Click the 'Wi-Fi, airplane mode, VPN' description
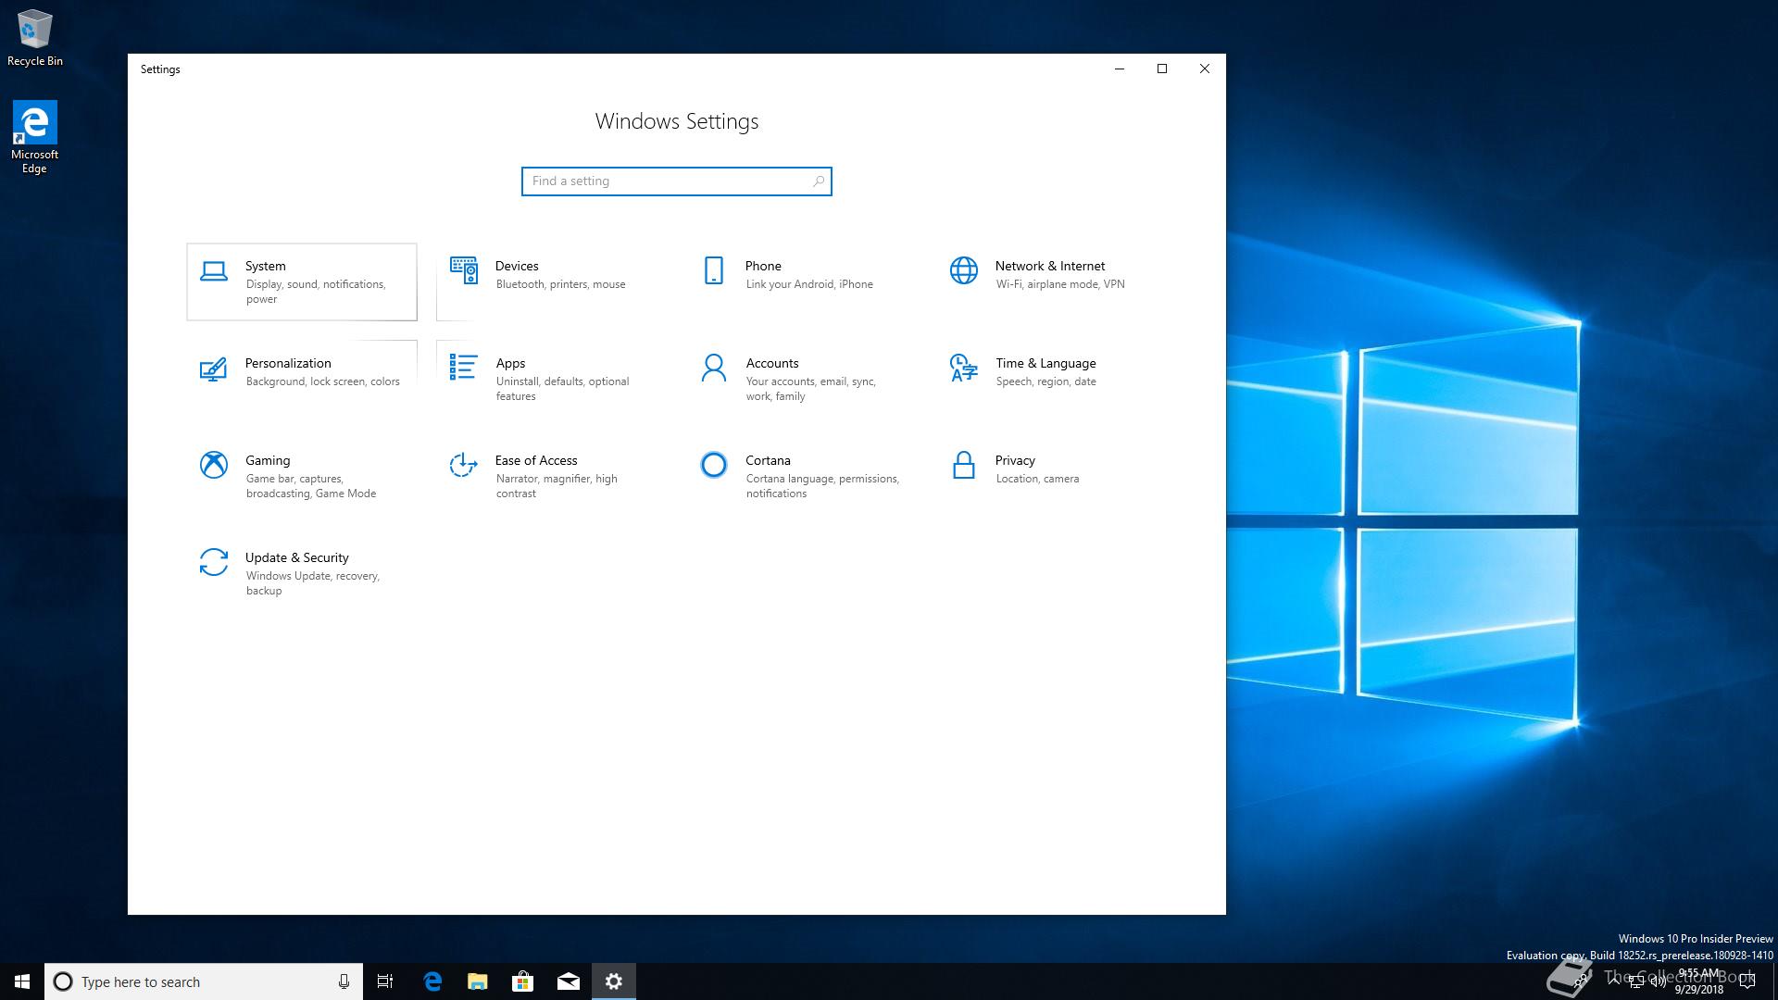1778x1000 pixels. click(x=1060, y=284)
